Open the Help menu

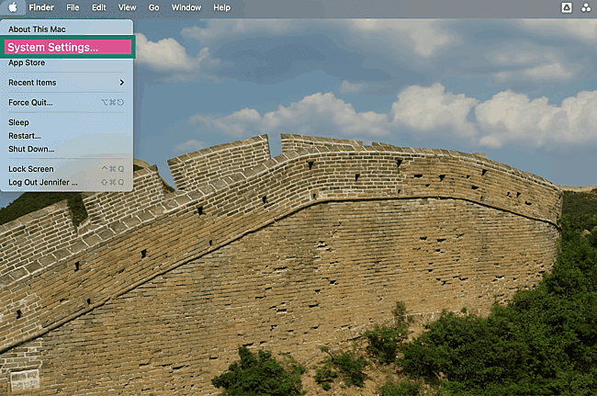coord(222,7)
